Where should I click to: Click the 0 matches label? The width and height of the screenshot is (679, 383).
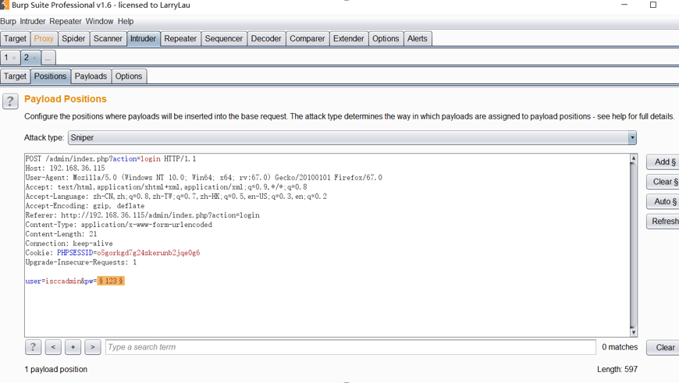pos(620,347)
